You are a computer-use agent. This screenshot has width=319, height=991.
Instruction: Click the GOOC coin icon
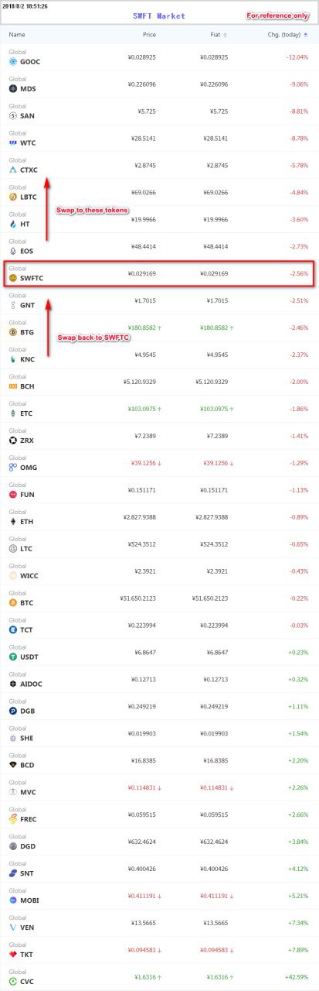(13, 62)
